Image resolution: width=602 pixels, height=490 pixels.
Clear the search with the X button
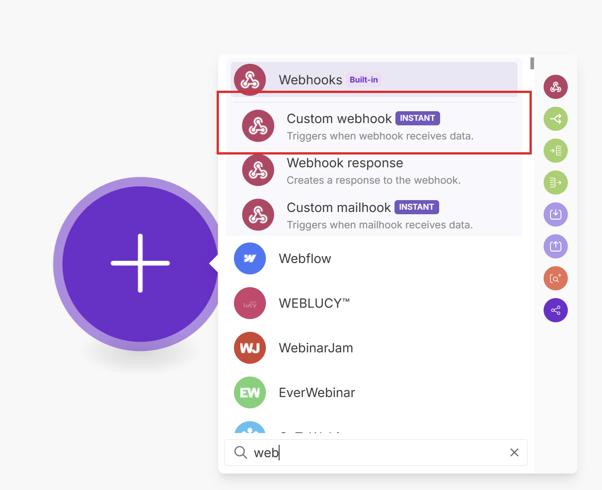(514, 453)
